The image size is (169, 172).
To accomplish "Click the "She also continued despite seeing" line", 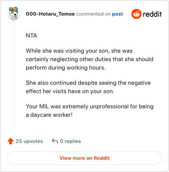I will [x=88, y=83].
